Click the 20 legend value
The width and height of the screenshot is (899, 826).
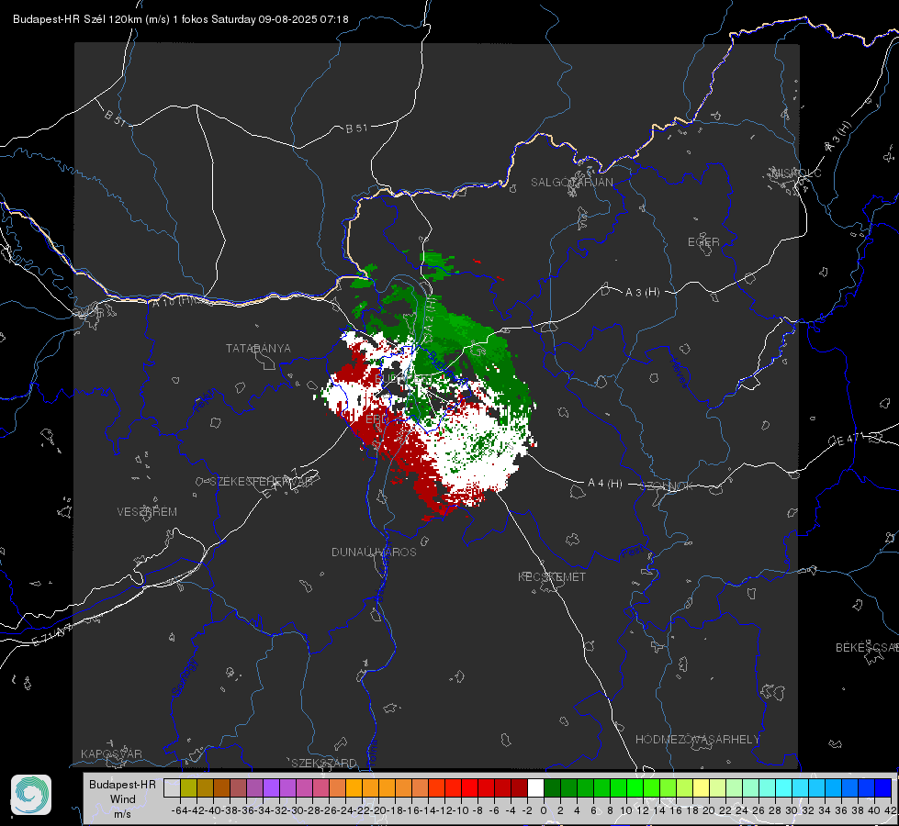coord(709,810)
